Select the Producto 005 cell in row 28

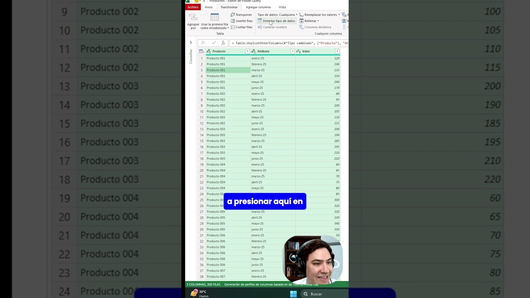coord(228,218)
